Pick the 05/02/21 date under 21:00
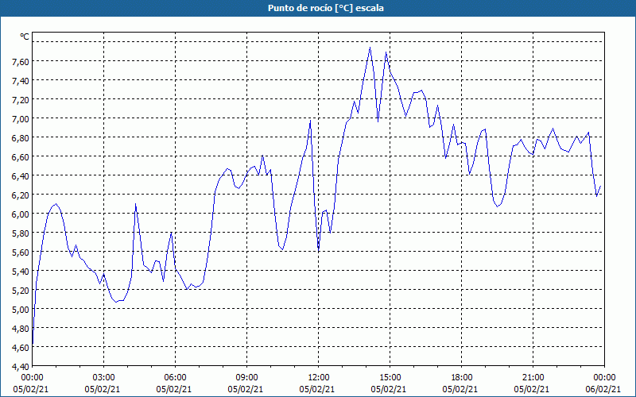This screenshot has width=636, height=397. 533,389
